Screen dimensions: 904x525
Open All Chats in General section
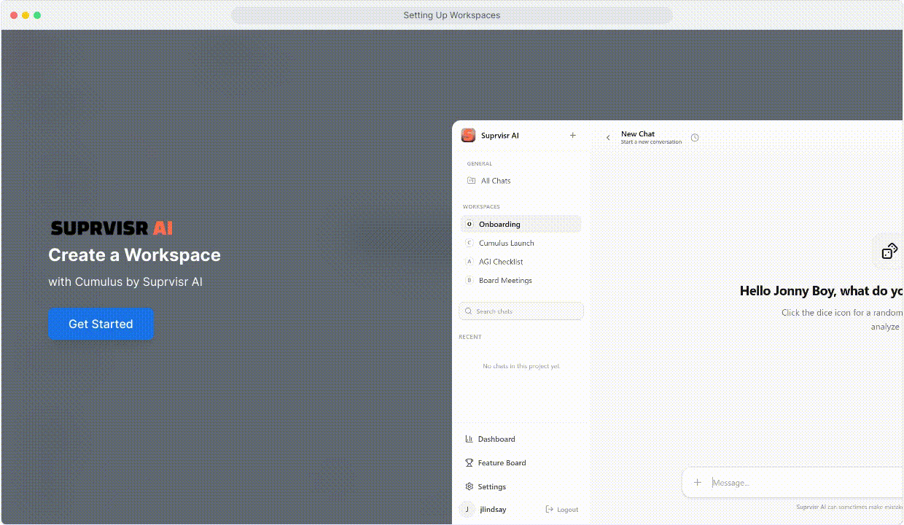coord(496,181)
